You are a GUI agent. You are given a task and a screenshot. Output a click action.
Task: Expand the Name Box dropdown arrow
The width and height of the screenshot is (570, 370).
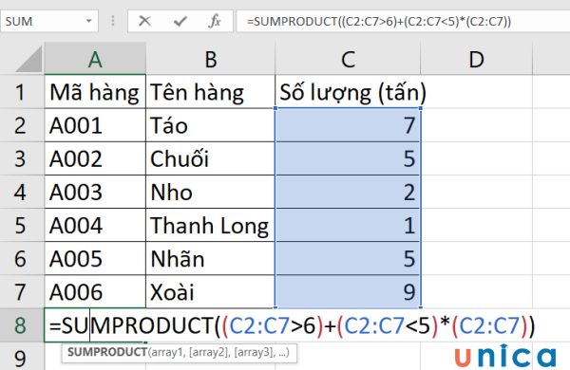coord(88,21)
